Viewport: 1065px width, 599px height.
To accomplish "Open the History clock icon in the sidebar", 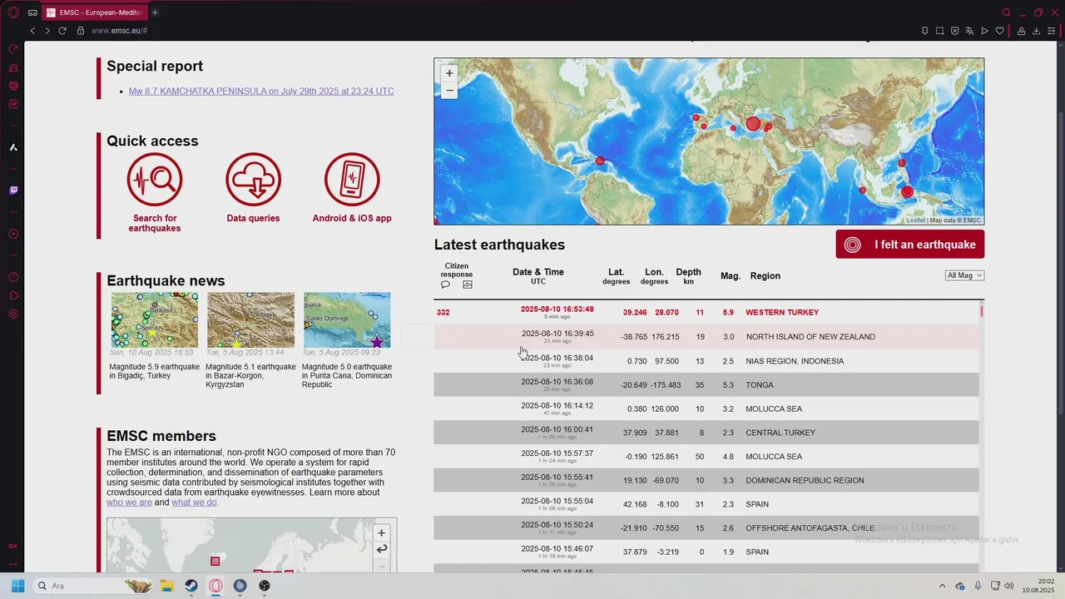I will pyautogui.click(x=13, y=277).
